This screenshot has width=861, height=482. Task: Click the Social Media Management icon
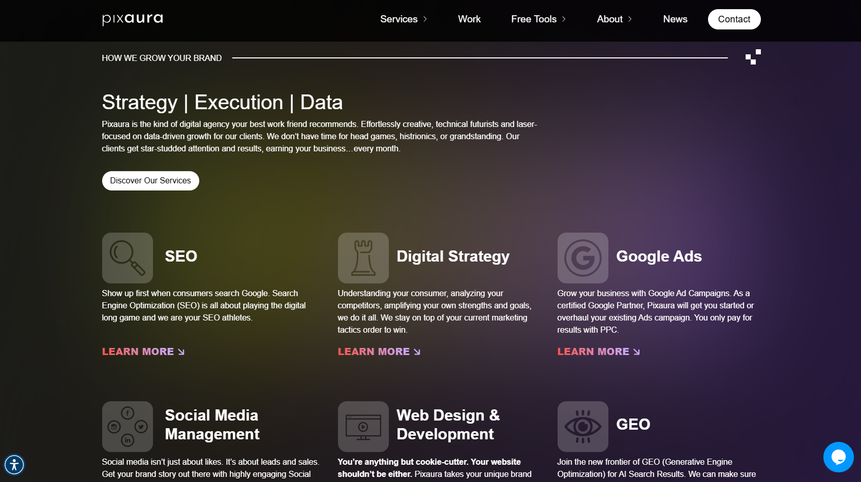(x=127, y=427)
